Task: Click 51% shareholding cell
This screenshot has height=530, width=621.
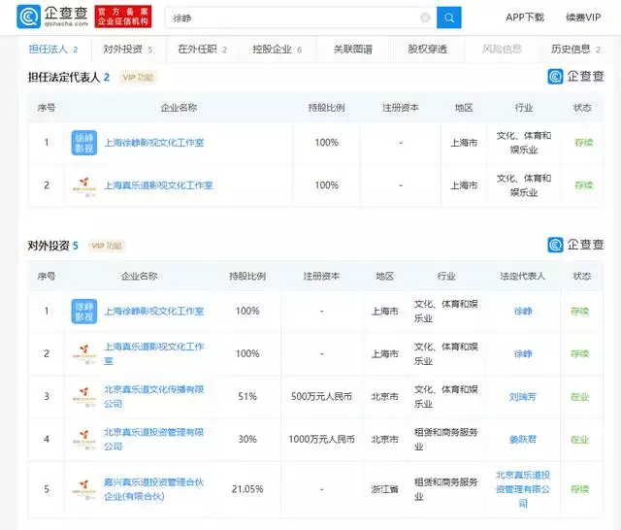Action: coord(247,396)
